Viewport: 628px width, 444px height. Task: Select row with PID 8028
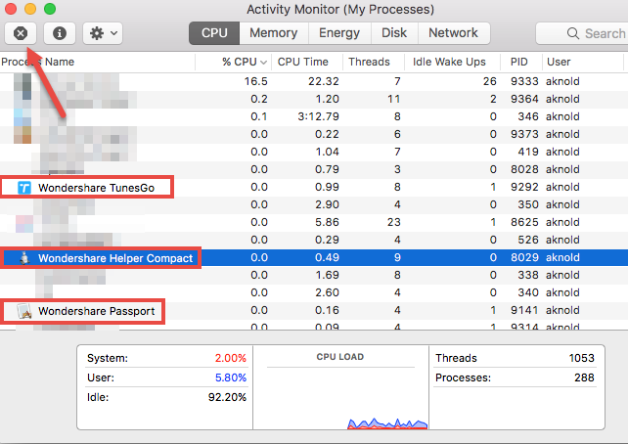click(314, 169)
